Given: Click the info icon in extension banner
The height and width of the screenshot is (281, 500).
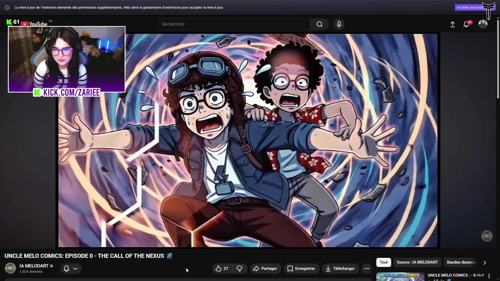Looking at the screenshot, I should click(7, 7).
